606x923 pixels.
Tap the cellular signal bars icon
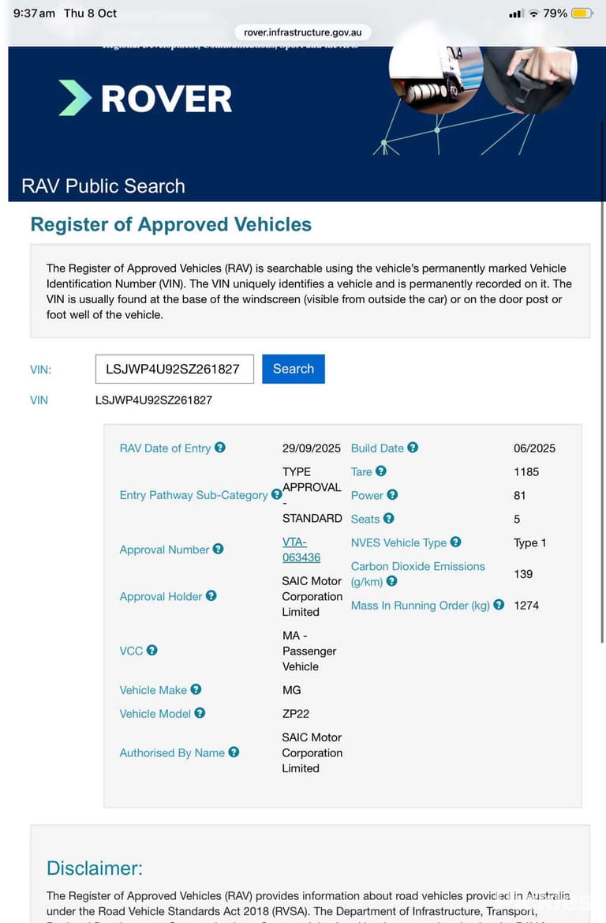[x=516, y=13]
